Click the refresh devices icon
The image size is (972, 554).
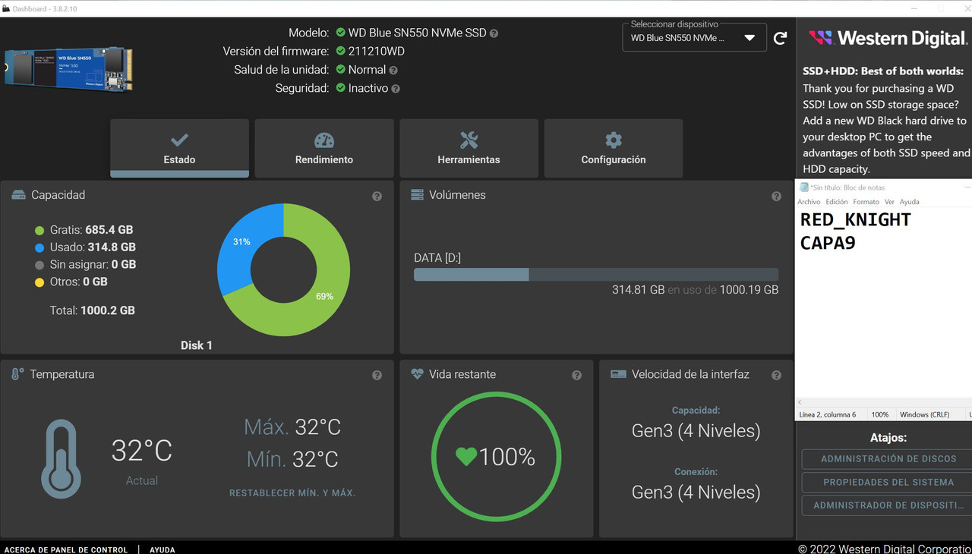[x=780, y=38]
